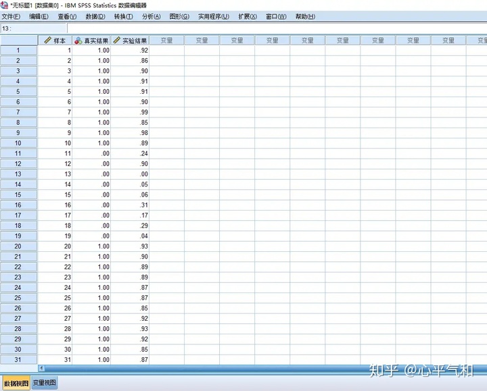
Task: Click 实验结果 cell .99 in row 7
Action: pyautogui.click(x=130, y=112)
